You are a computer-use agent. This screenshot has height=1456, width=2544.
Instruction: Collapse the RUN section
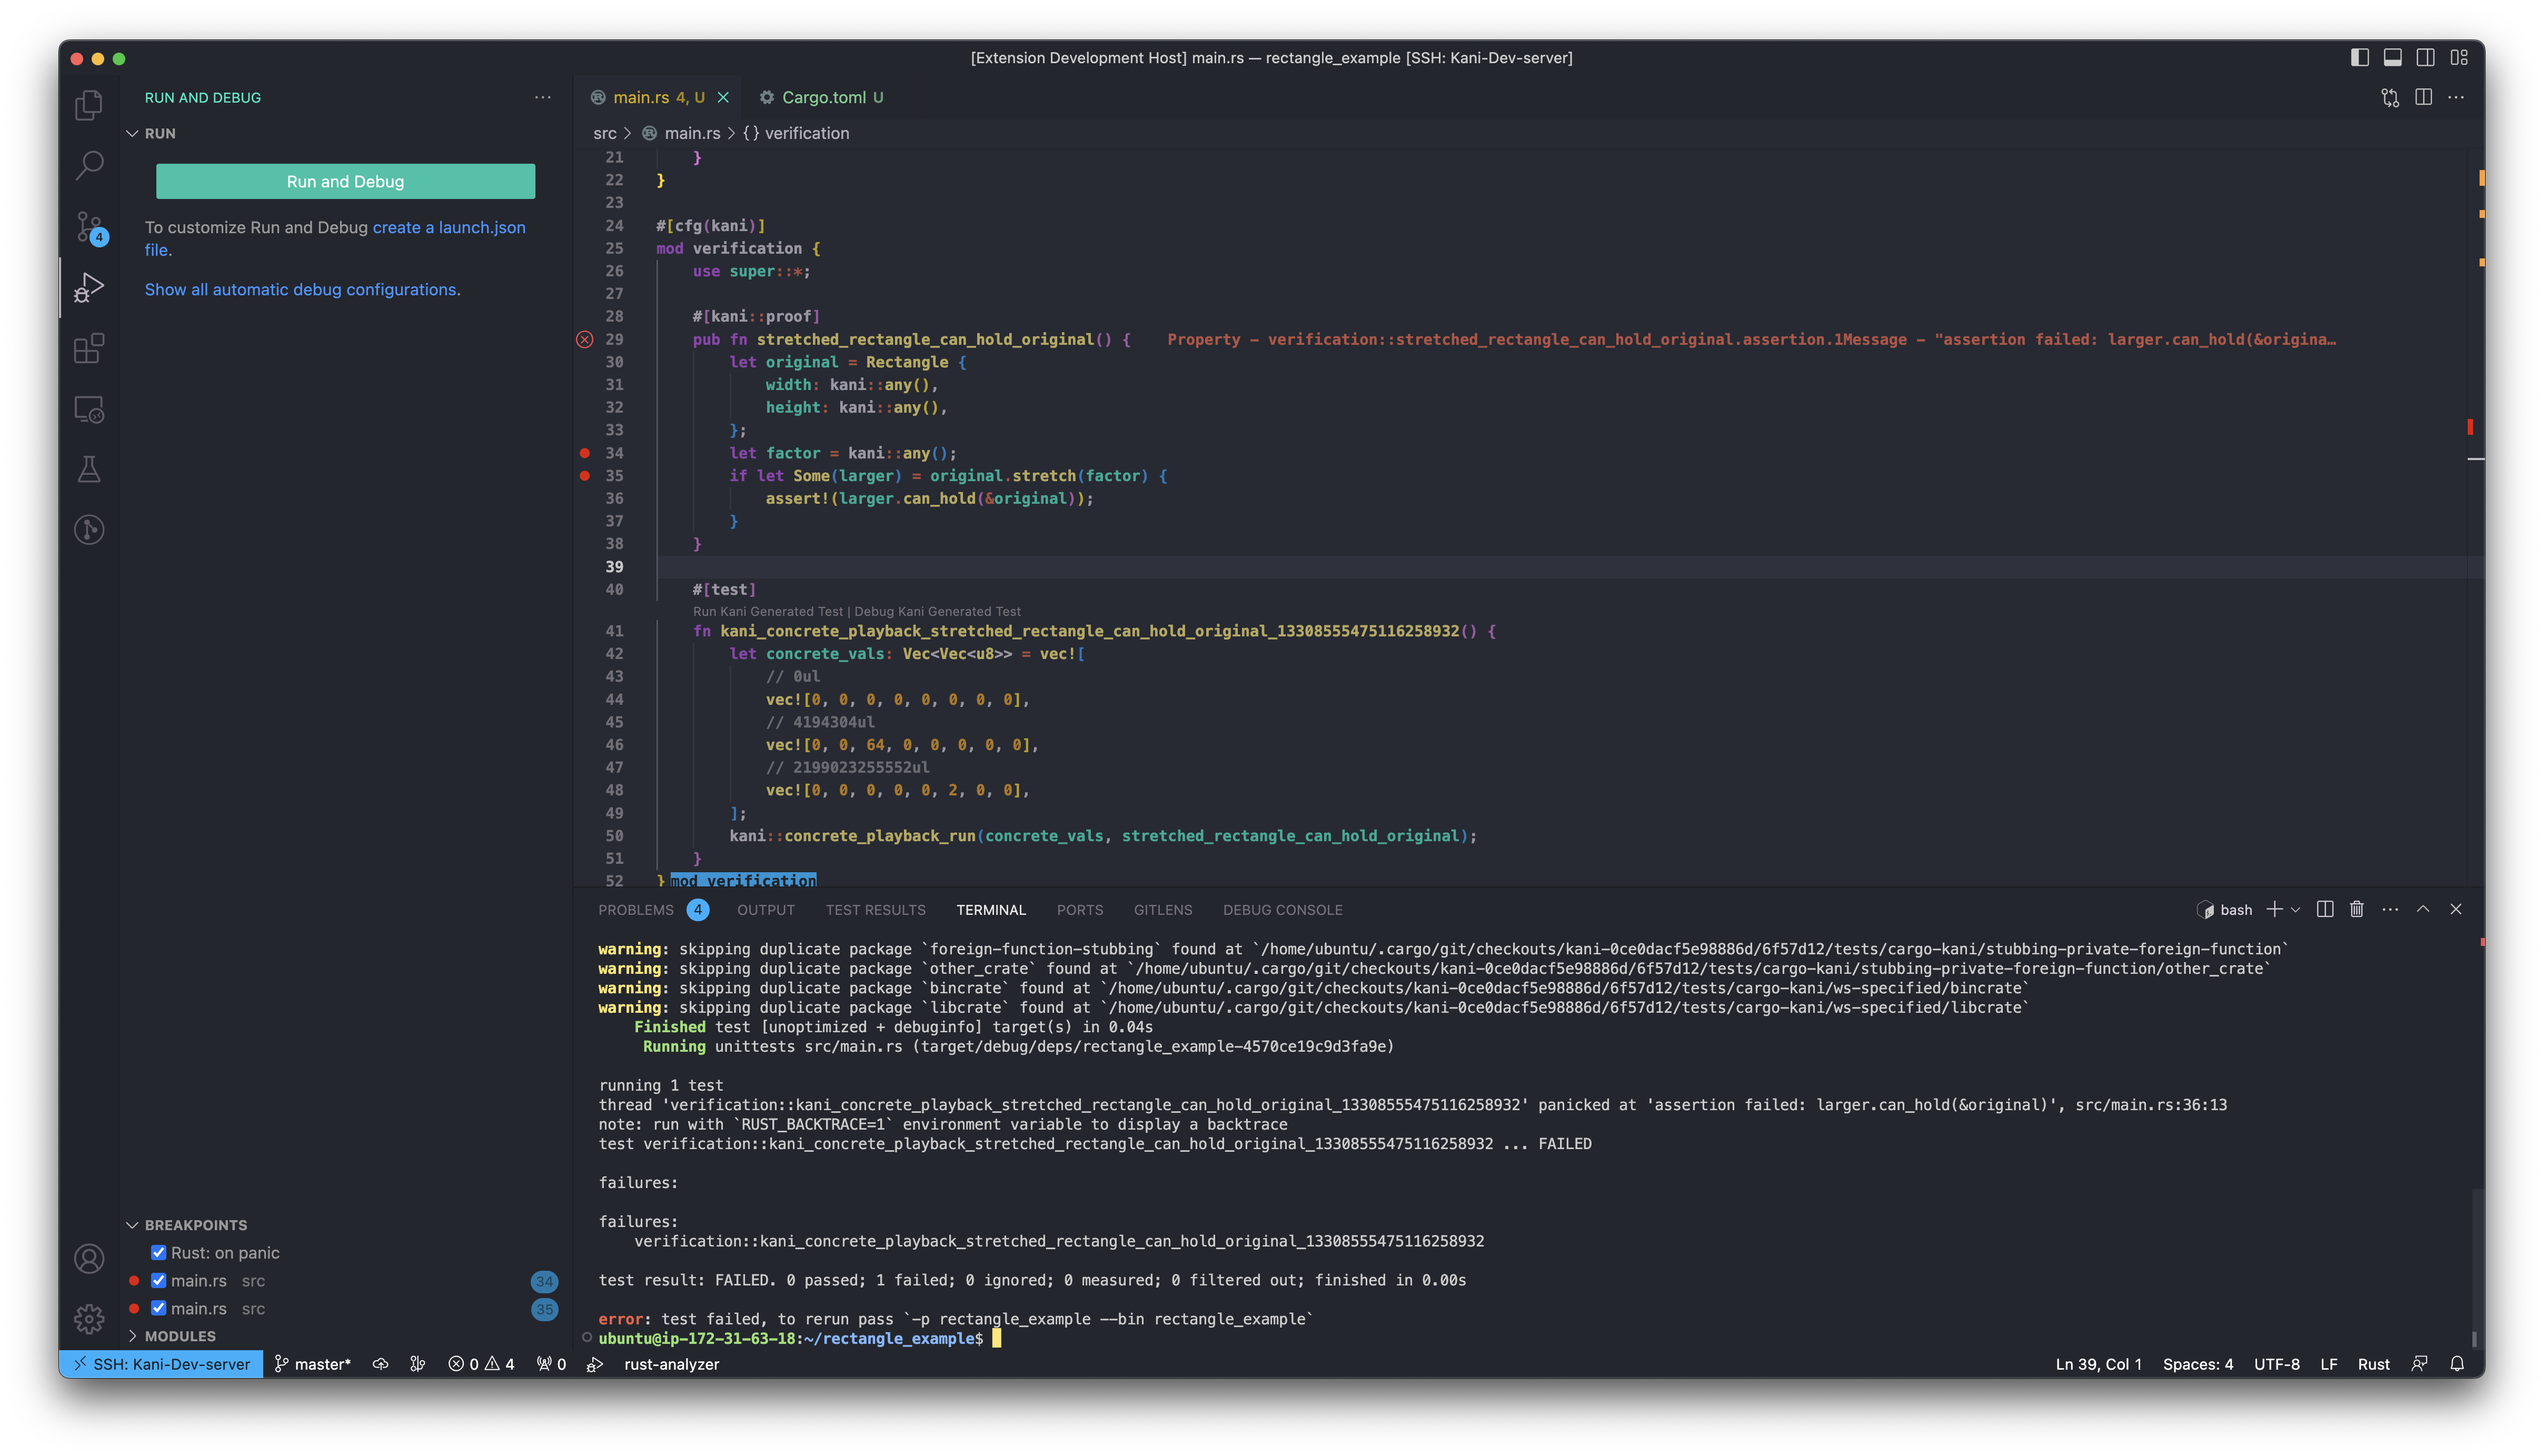pyautogui.click(x=132, y=133)
